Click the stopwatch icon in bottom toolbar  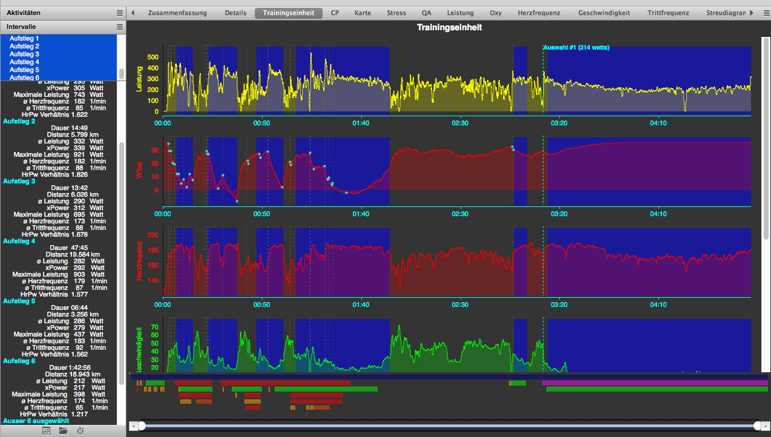coord(80,431)
